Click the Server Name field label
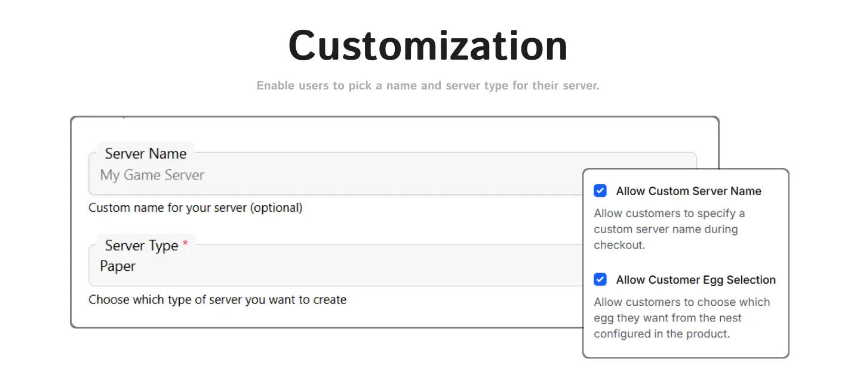Screen dimensions: 860x384 146,154
